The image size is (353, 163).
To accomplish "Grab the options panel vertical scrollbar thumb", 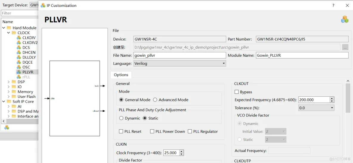I will tap(348, 98).
